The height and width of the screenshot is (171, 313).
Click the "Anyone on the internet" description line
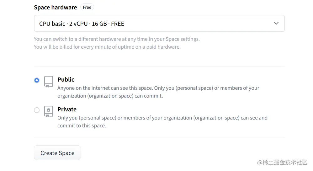[x=158, y=88]
